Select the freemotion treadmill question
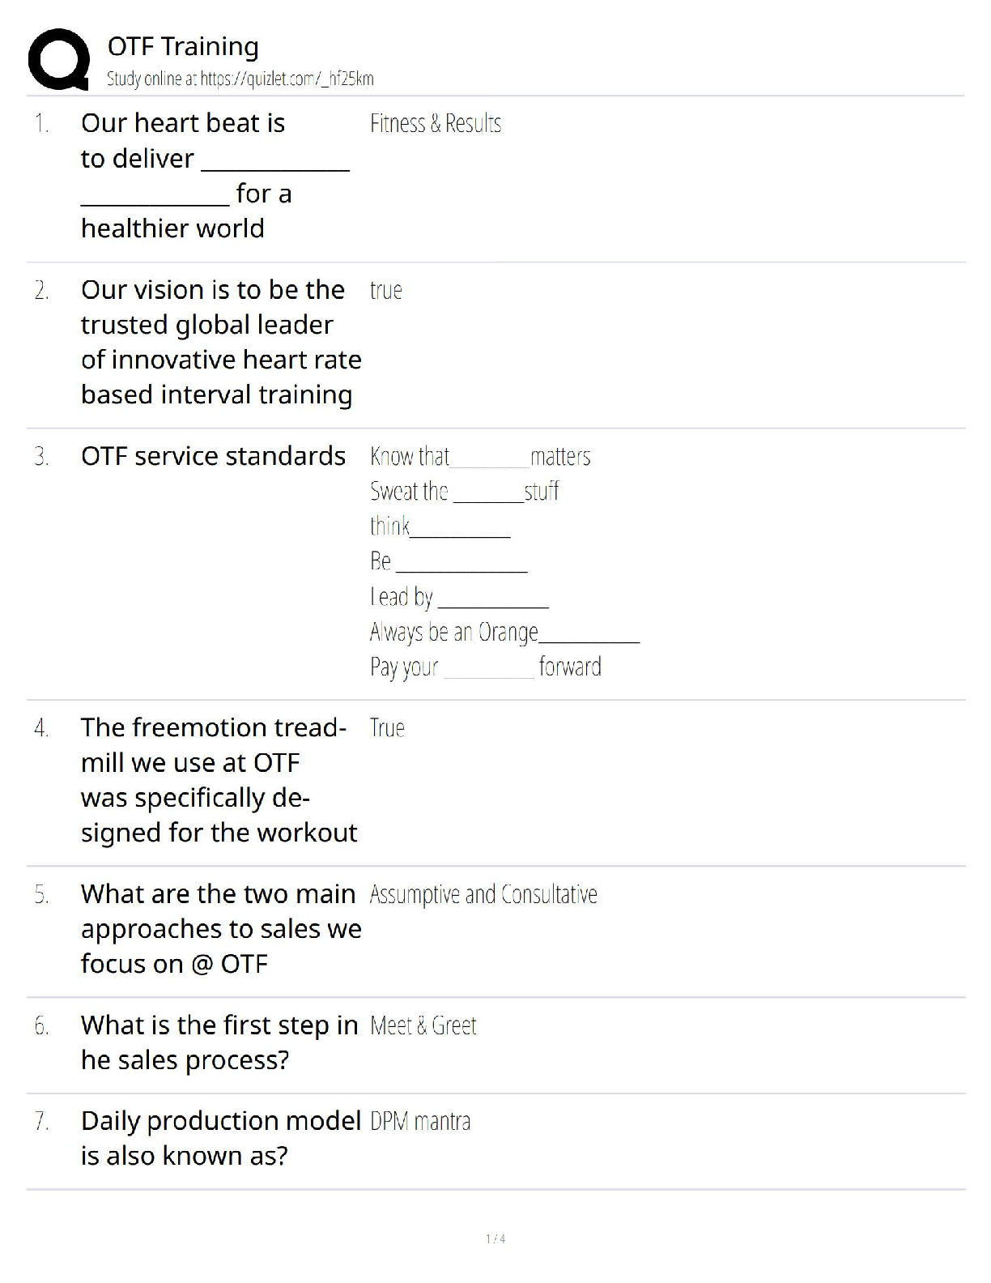Viewport: 991px width, 1283px height. tap(219, 780)
